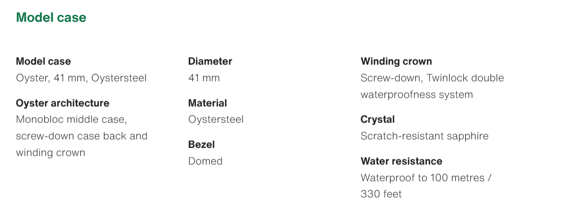Click the 'screw-down case back and' line
This screenshot has height=213, width=564.
[x=82, y=136]
